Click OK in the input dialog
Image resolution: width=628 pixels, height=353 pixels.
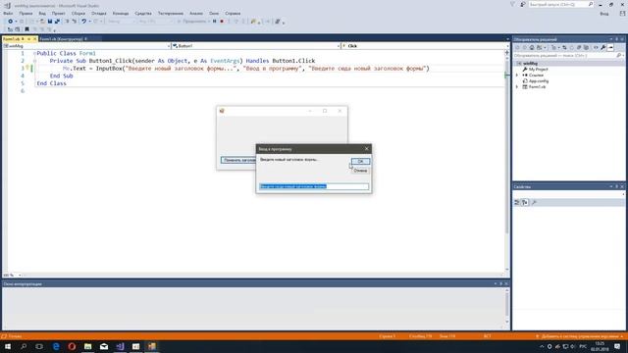tap(360, 161)
